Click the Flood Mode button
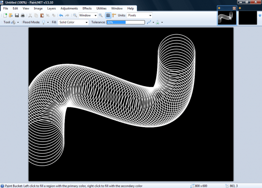This screenshot has width=262, height=188. pos(44,22)
